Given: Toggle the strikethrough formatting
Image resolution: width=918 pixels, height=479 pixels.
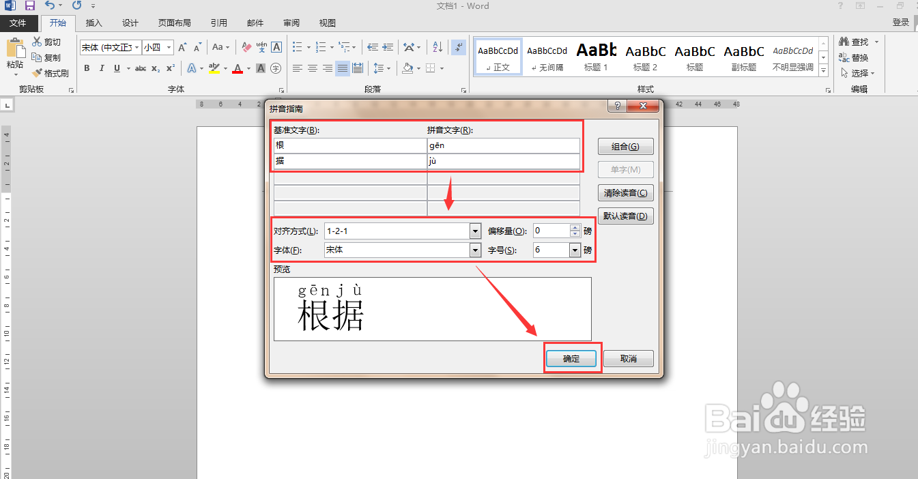Looking at the screenshot, I should (140, 68).
